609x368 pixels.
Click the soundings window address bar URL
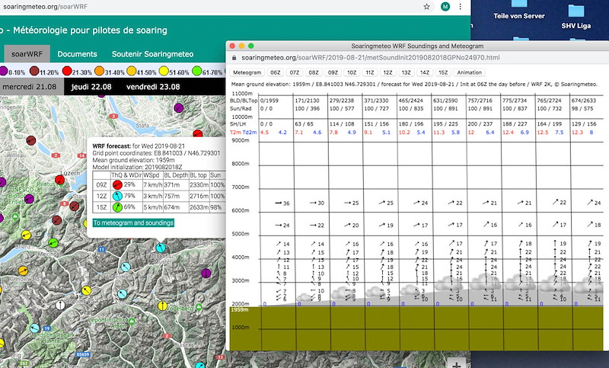[x=371, y=57]
